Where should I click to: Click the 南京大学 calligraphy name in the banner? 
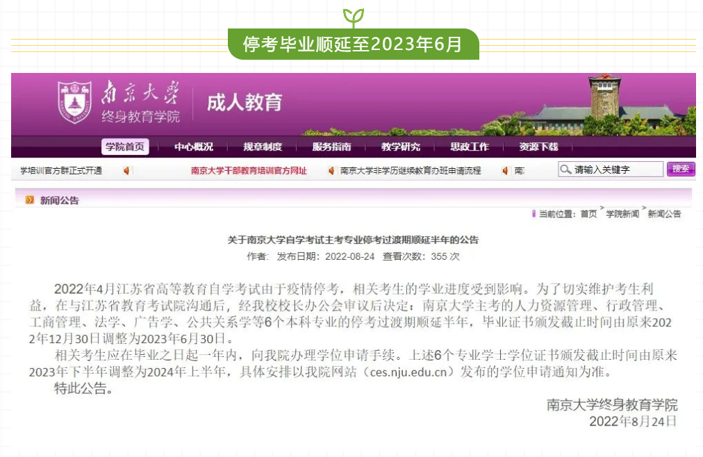[x=140, y=93]
